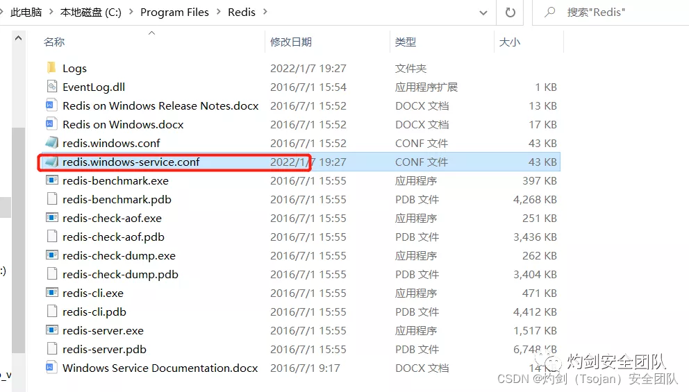Screen dimensions: 689x392
Task: Select the file name redis-benchmark.exe
Action: pos(115,181)
